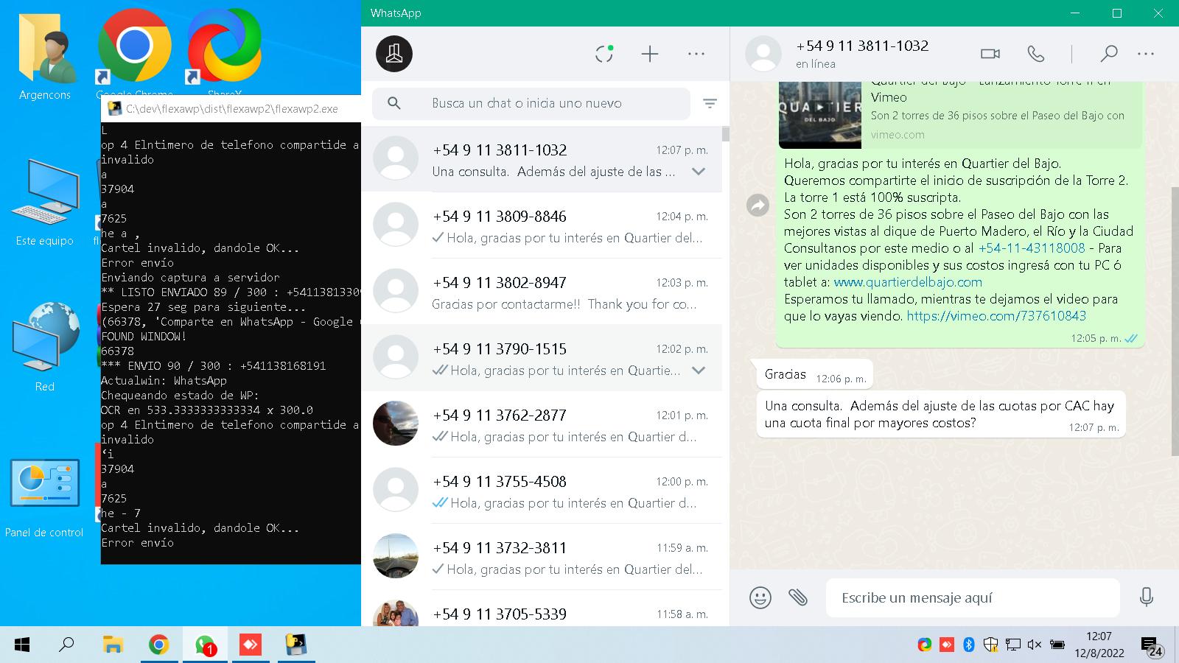Switch to console app in taskbar
1179x663 pixels.
(x=296, y=645)
